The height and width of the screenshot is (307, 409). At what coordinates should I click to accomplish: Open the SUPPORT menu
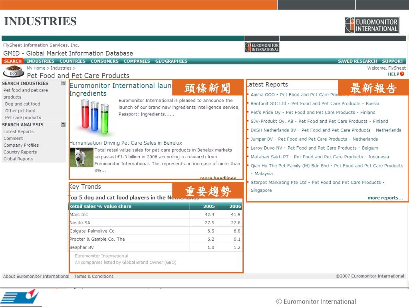point(393,61)
